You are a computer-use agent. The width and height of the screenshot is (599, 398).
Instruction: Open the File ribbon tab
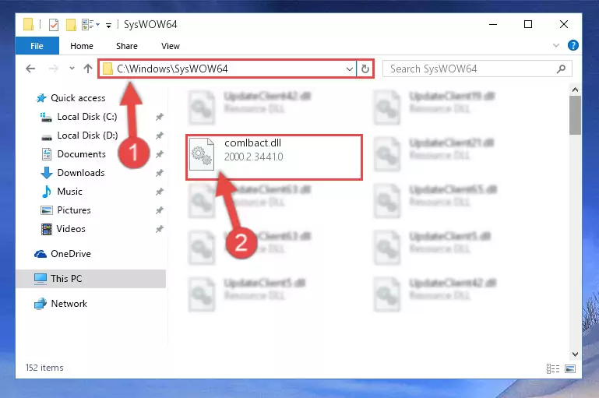[x=37, y=46]
